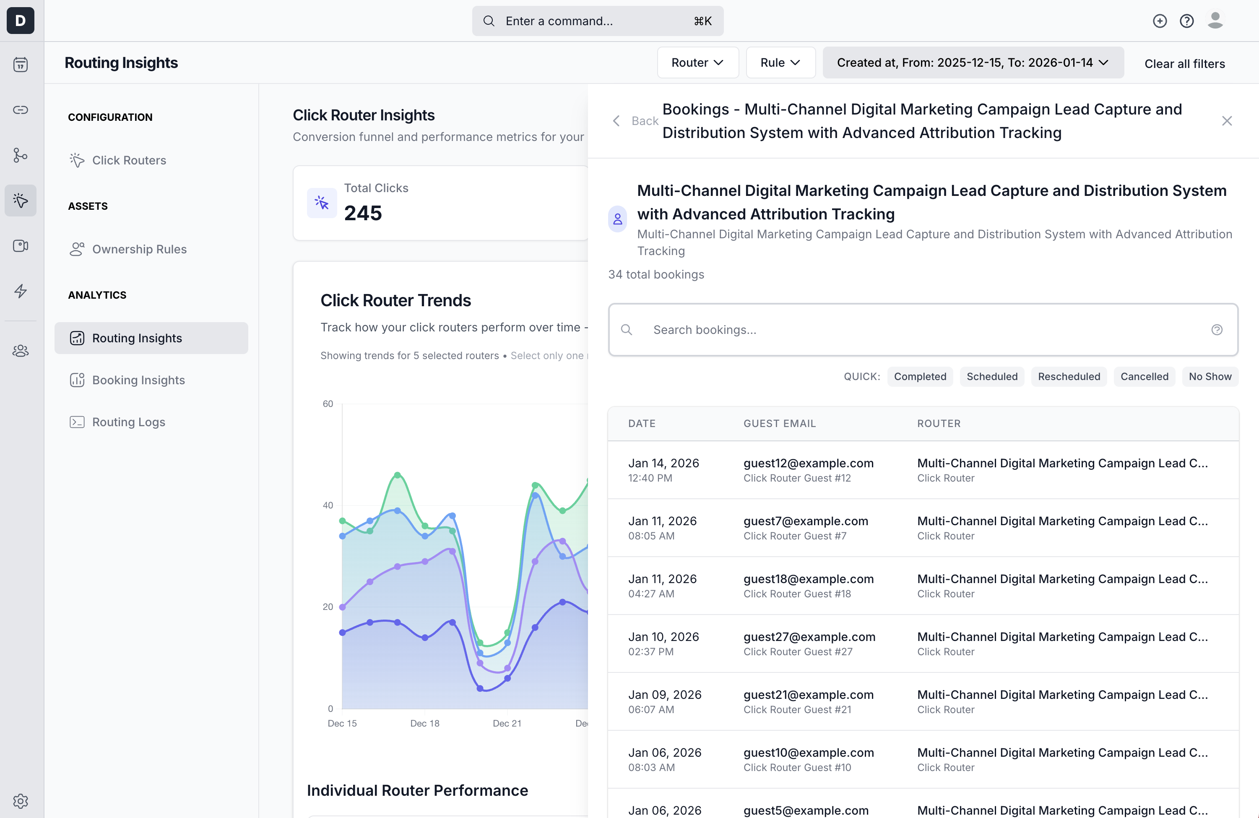Open the help question mark in top bar
The image size is (1259, 818).
click(1186, 21)
